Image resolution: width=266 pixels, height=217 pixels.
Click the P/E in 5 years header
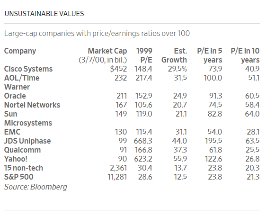tap(210, 55)
